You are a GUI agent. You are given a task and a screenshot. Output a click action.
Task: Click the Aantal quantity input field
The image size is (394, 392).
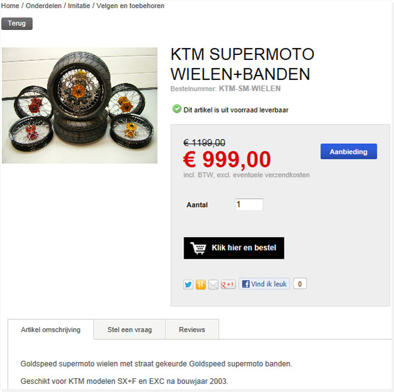click(249, 204)
